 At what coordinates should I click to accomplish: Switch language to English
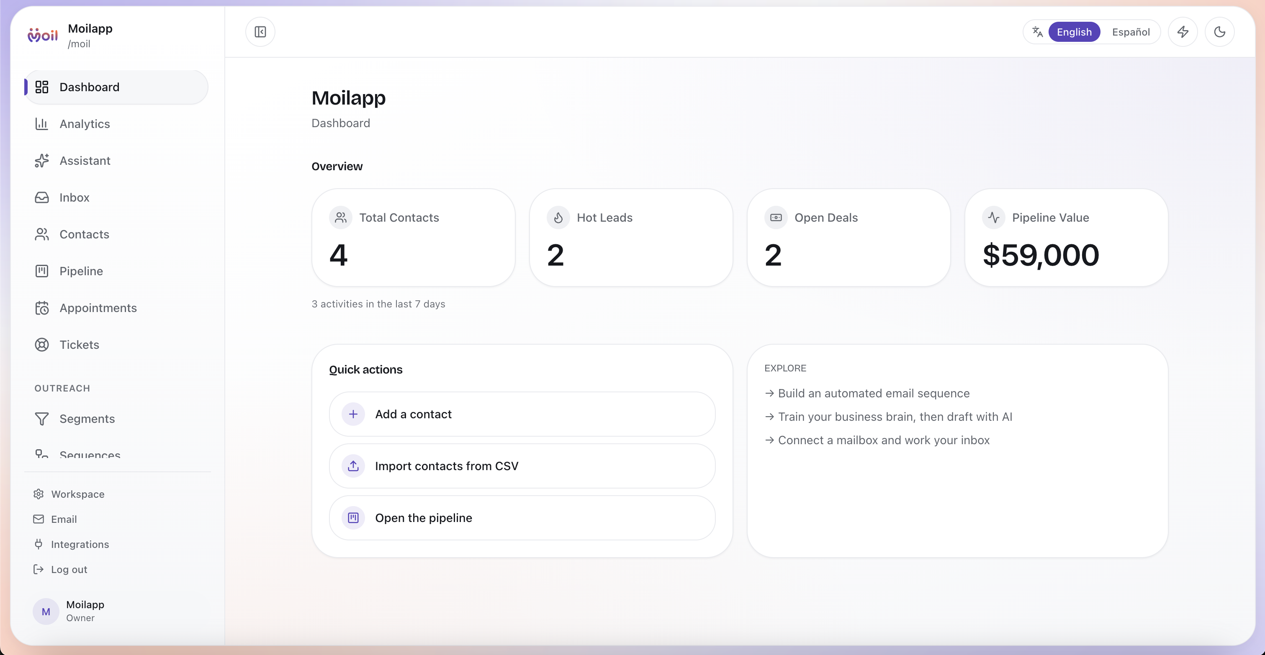[1074, 32]
